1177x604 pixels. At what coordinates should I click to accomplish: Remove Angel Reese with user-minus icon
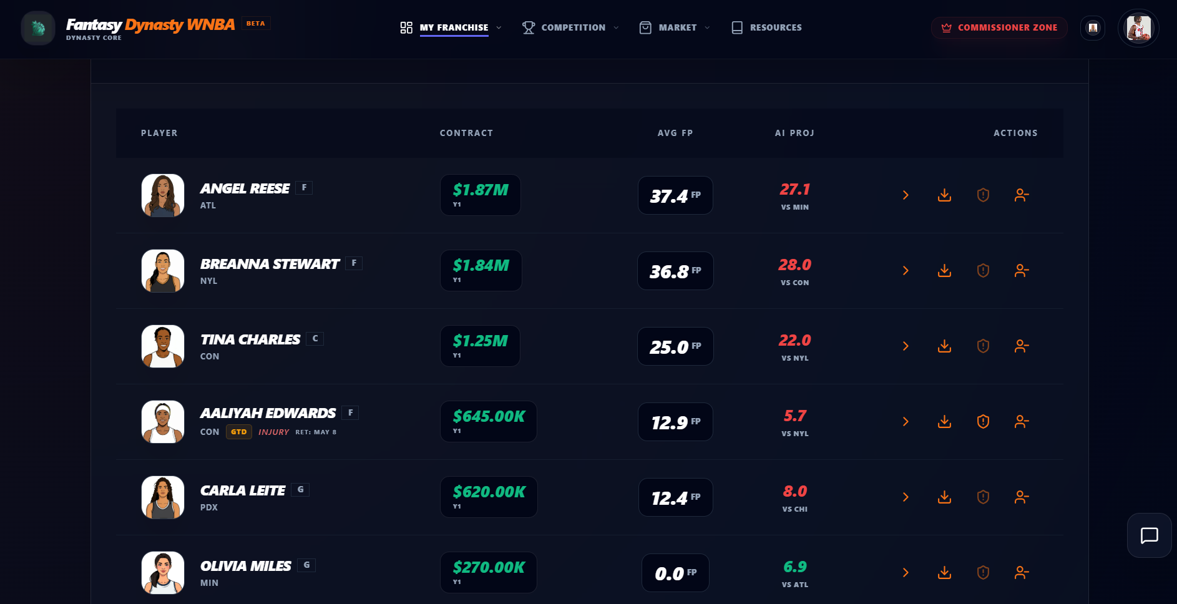pos(1022,195)
